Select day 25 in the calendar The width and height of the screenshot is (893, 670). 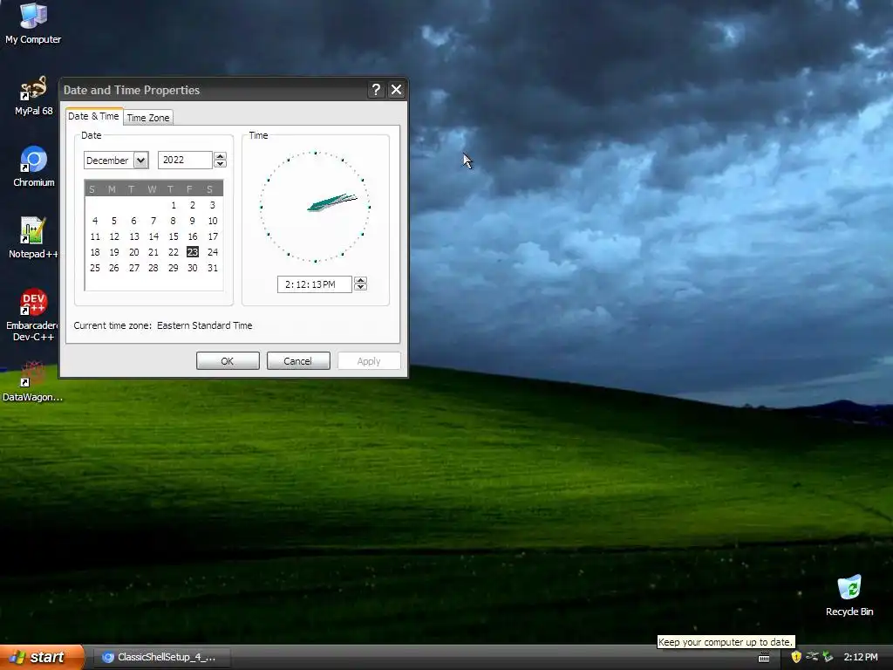tap(94, 268)
